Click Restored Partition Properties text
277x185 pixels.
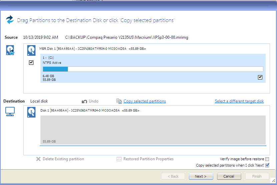(x=149, y=159)
